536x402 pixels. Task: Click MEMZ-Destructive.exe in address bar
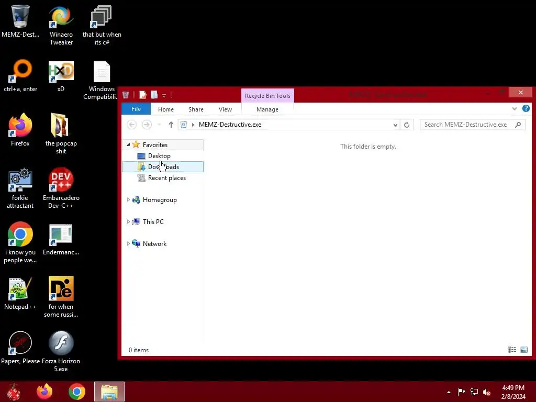pos(230,125)
